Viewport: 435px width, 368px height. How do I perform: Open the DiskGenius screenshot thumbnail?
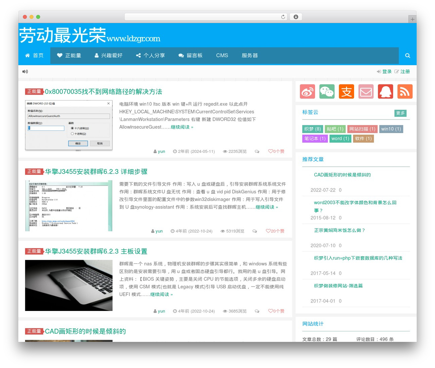[x=69, y=206]
